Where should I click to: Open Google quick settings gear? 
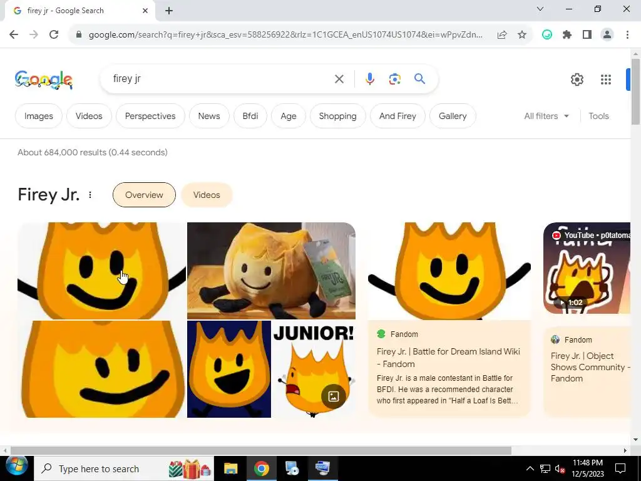(x=577, y=80)
